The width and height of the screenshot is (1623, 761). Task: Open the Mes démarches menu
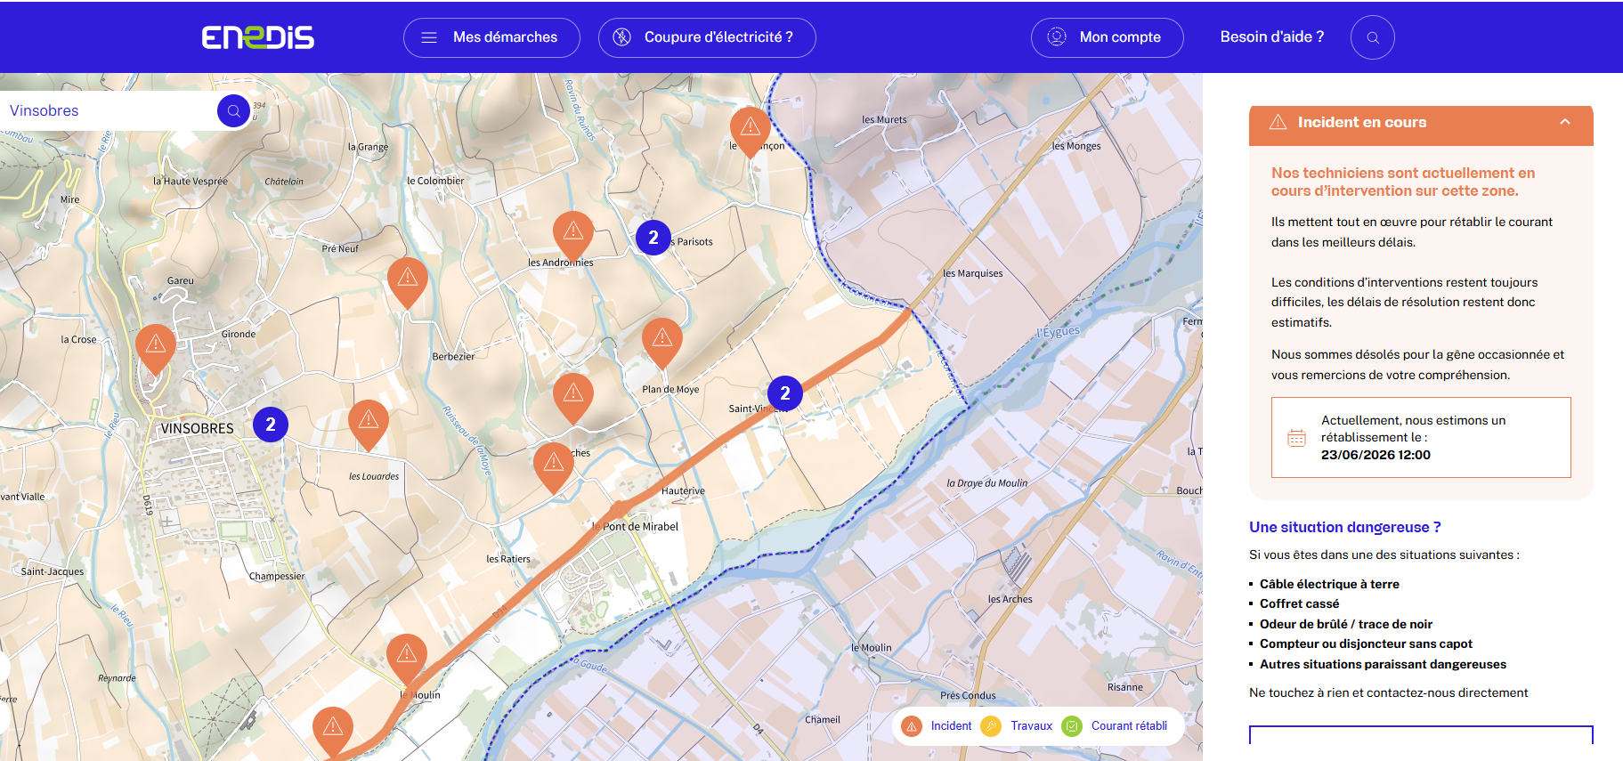(x=491, y=37)
